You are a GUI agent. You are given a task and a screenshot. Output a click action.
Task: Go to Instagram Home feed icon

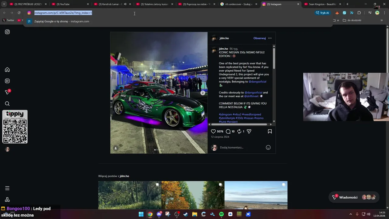click(x=7, y=70)
